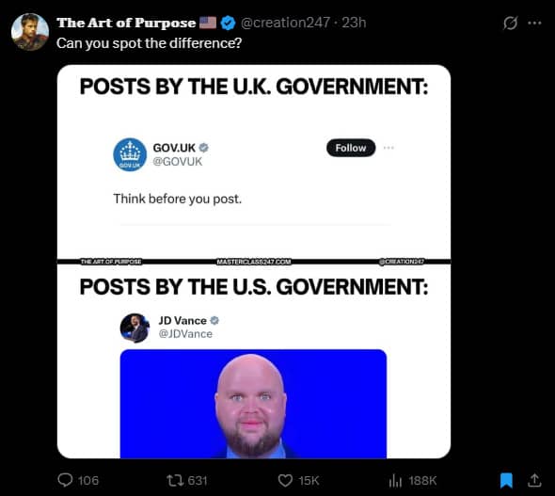Screen dimensions: 555x496
Task: Click the blue verified badge beside the author name
Action: [x=228, y=23]
